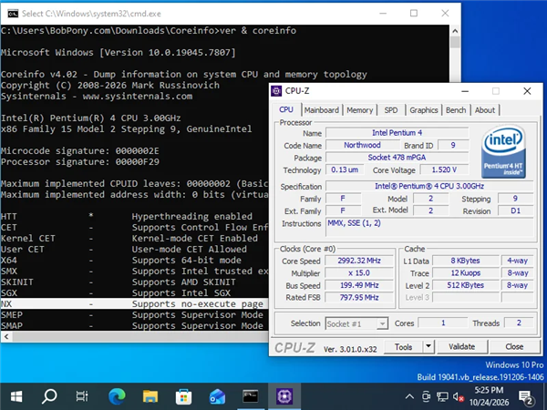Screen dimensions: 547x410
Task: Expand the Tools dropdown arrow
Action: (x=428, y=347)
